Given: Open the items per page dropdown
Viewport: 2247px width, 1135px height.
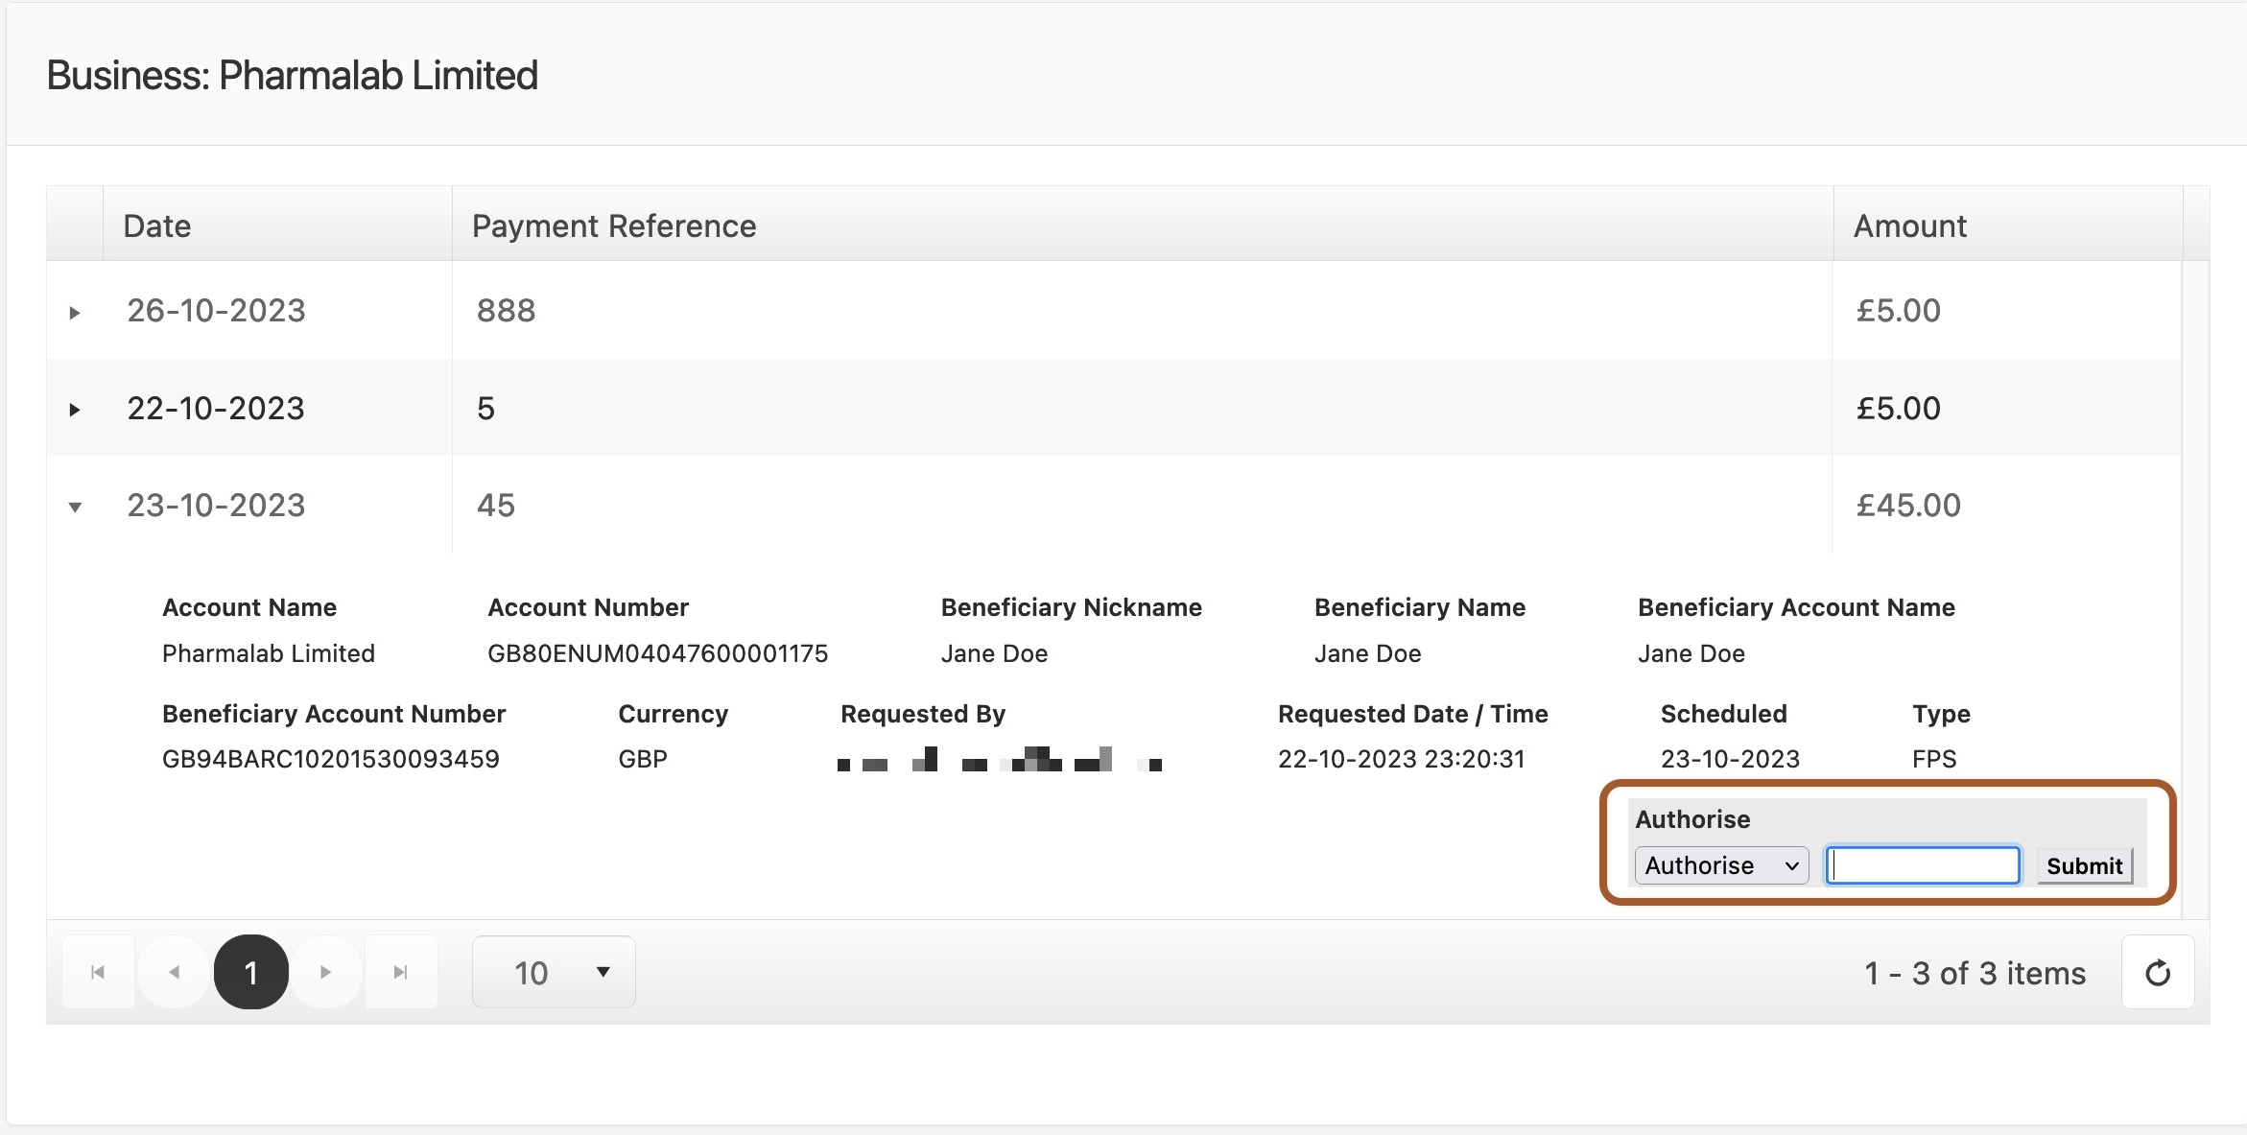Looking at the screenshot, I should (554, 972).
